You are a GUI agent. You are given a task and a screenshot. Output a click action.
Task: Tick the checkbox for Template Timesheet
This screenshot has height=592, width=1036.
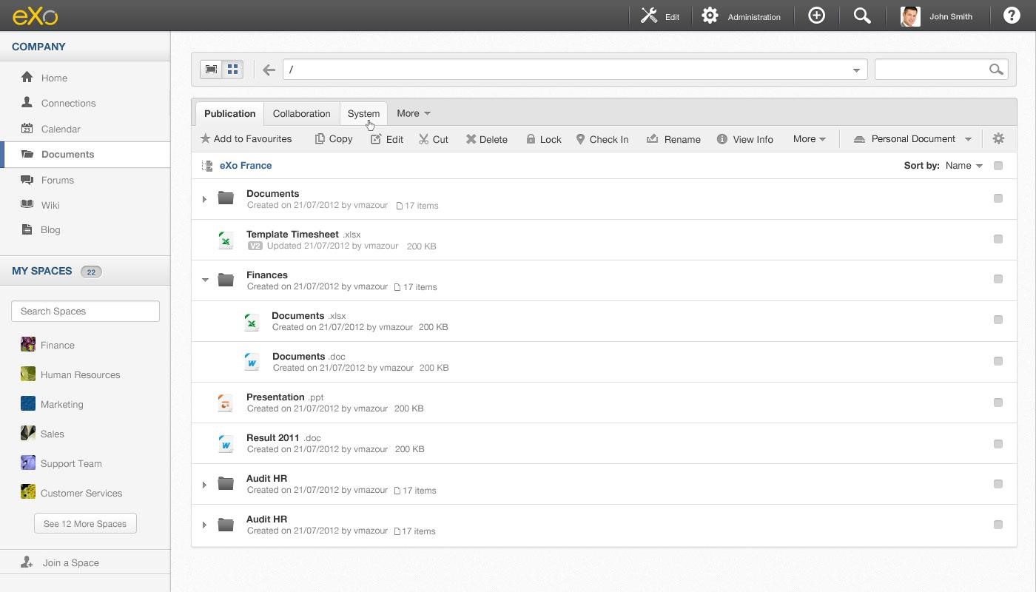[x=998, y=239]
